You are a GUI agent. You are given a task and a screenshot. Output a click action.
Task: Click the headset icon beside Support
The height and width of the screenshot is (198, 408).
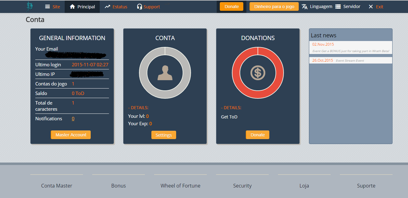140,6
